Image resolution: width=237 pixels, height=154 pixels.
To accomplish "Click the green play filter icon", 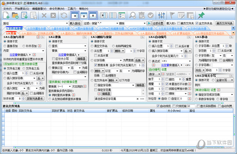I will 149,23.
